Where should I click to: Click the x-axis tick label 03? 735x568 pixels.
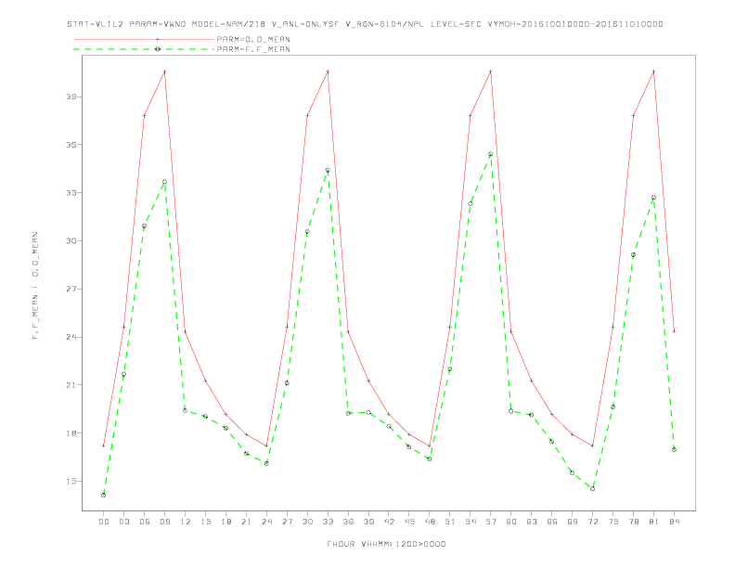(x=123, y=522)
